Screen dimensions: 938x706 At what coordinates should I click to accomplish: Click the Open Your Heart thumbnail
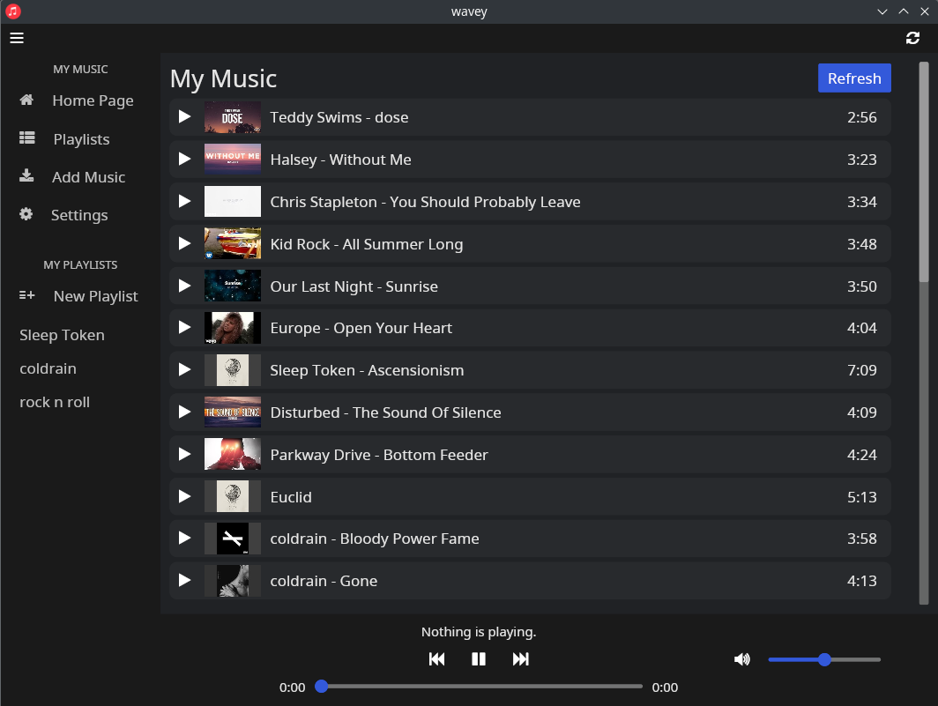pos(233,327)
